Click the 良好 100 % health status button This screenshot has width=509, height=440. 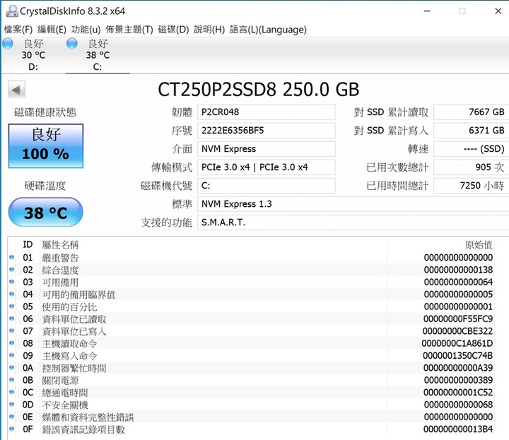[x=46, y=146]
